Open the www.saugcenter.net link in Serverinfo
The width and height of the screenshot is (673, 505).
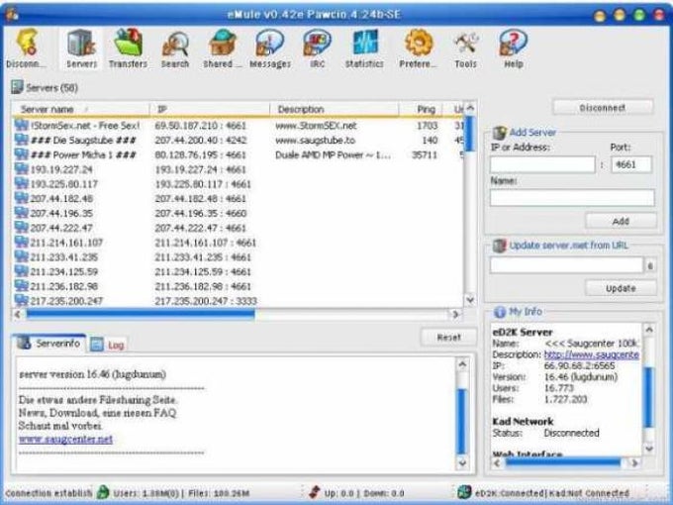pyautogui.click(x=65, y=439)
